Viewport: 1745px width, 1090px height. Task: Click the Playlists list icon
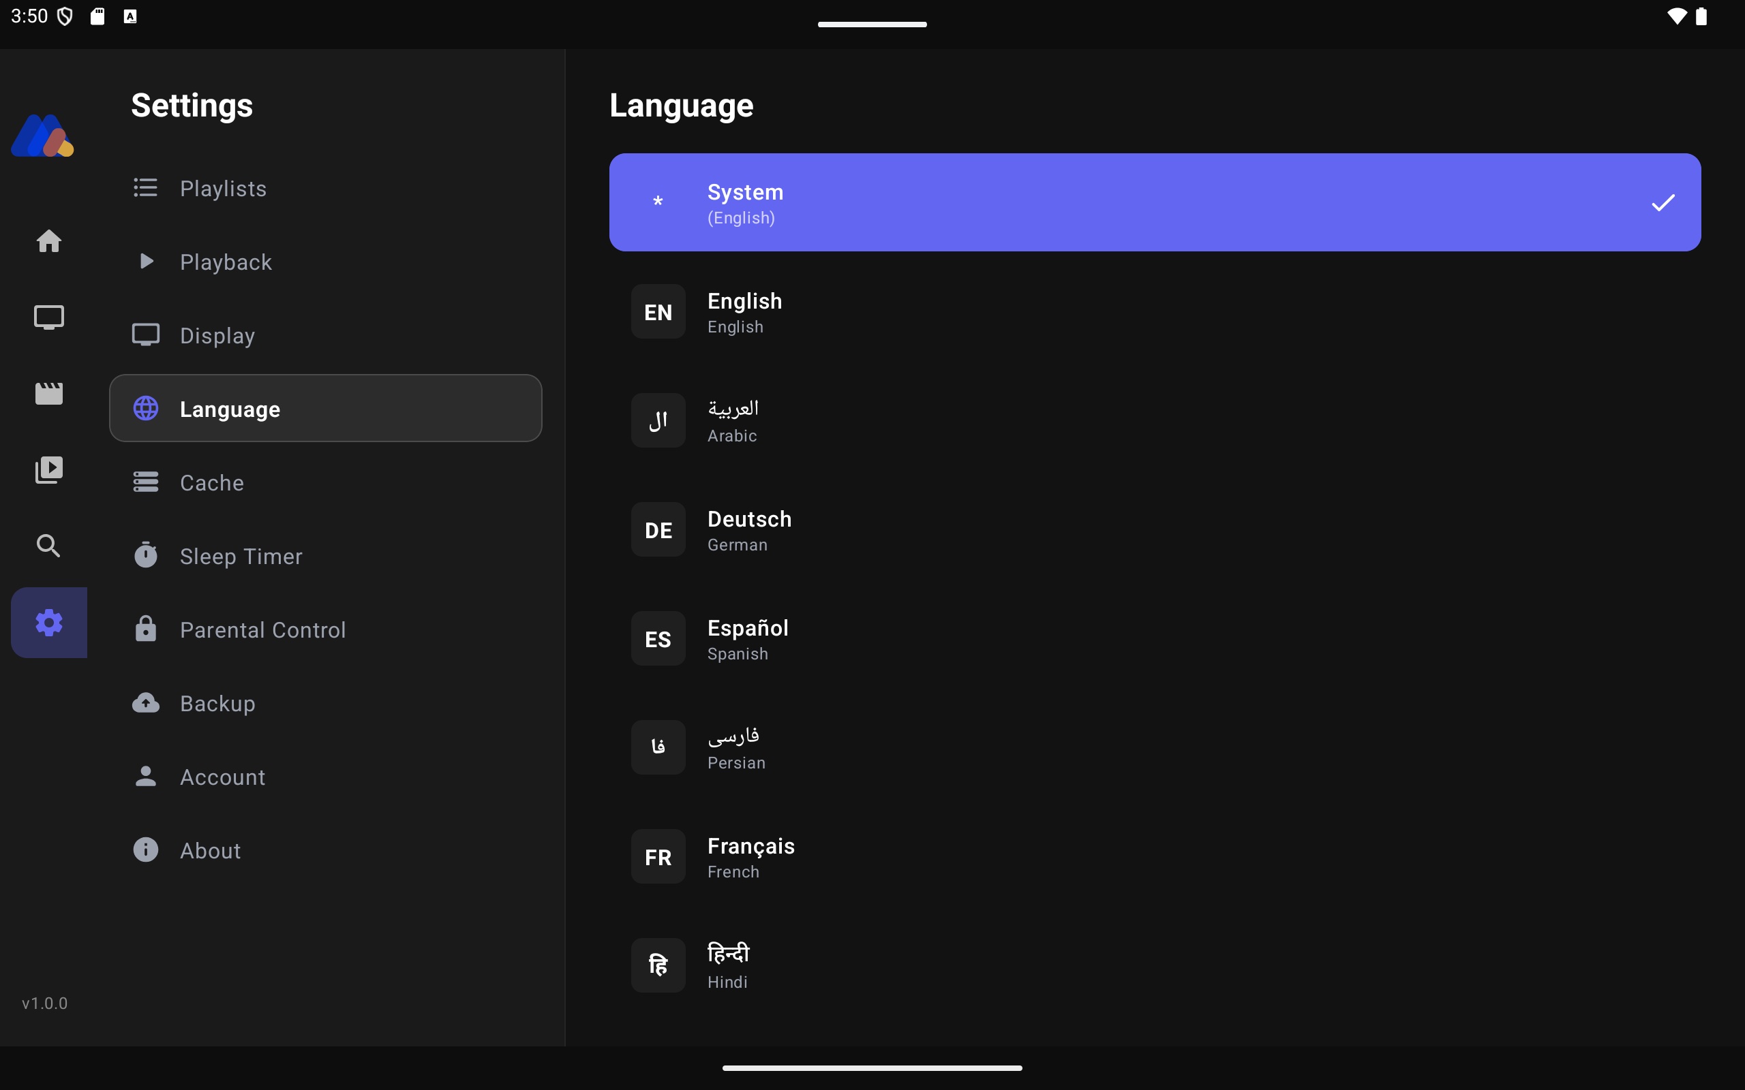click(x=146, y=188)
